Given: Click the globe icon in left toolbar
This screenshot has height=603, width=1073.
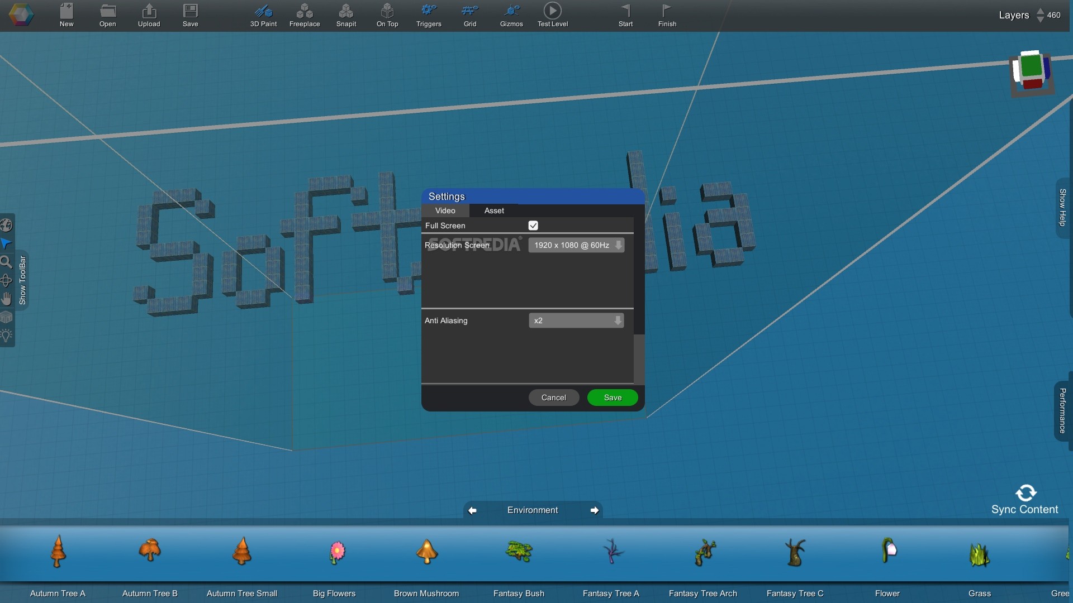Looking at the screenshot, I should click(x=6, y=225).
